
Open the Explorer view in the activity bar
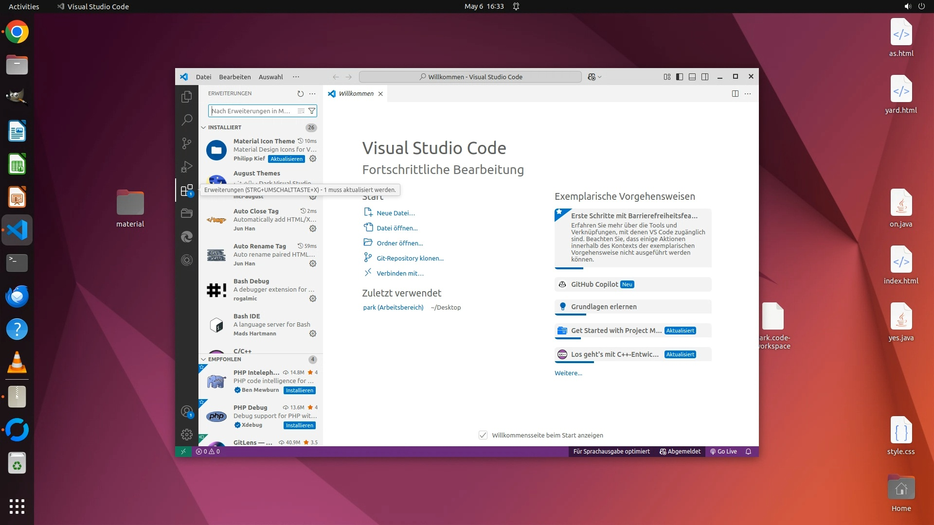click(x=186, y=97)
